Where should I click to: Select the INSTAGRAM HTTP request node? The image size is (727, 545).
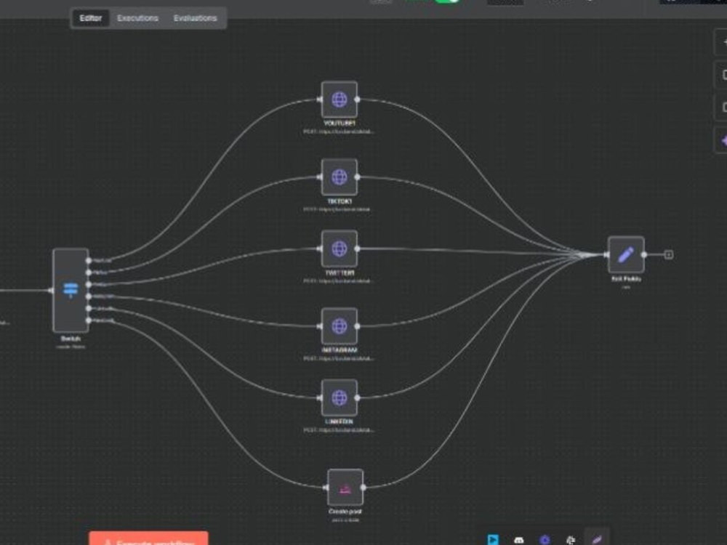[x=339, y=326]
